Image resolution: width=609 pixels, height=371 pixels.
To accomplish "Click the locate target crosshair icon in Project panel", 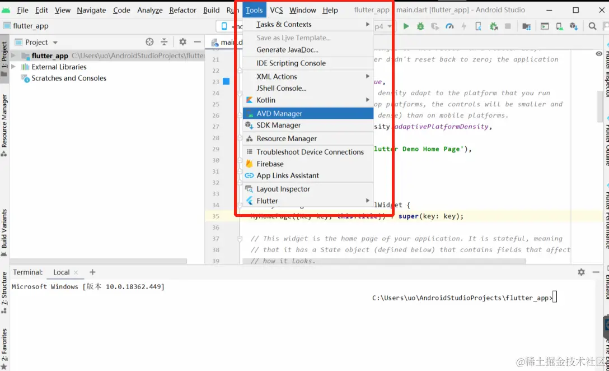I will click(x=149, y=41).
